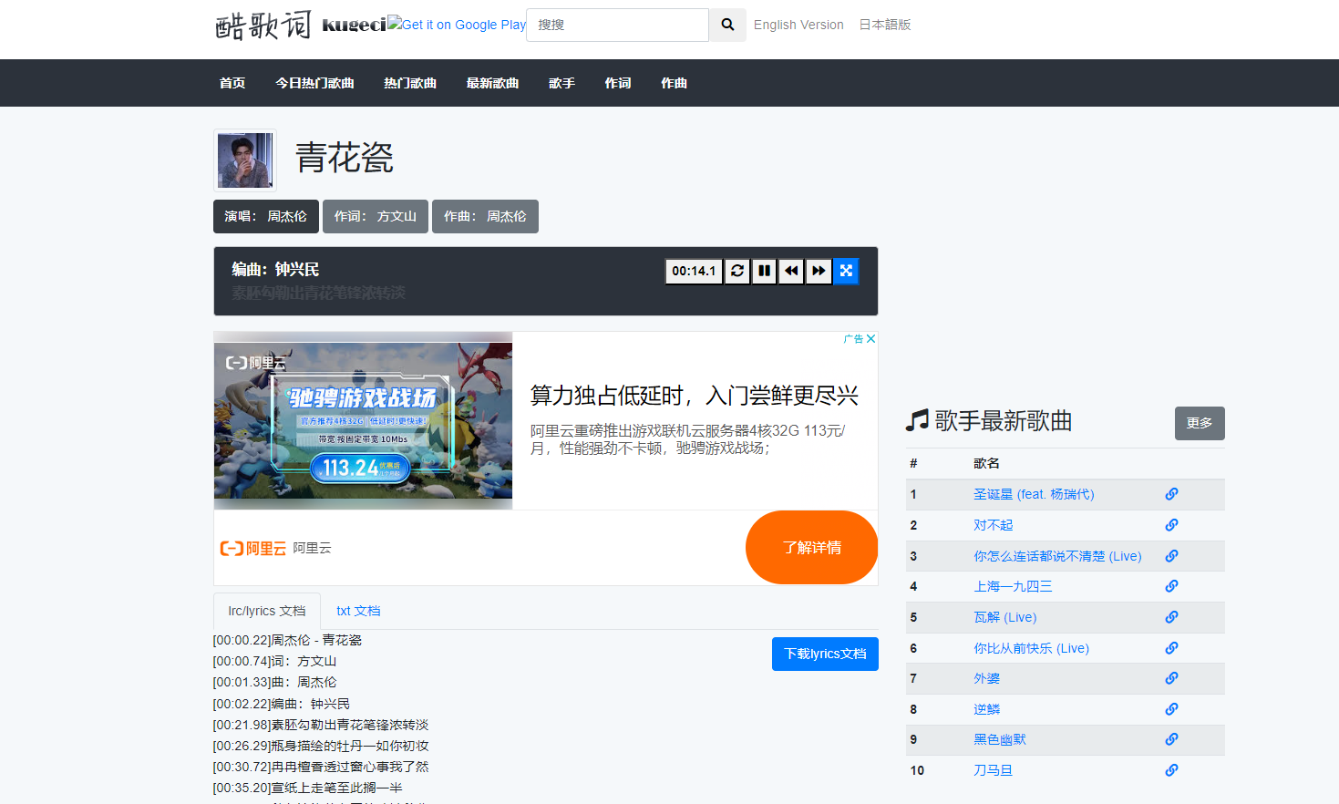Click the 作曲：周杰伦 button
The height and width of the screenshot is (804, 1339).
click(485, 216)
